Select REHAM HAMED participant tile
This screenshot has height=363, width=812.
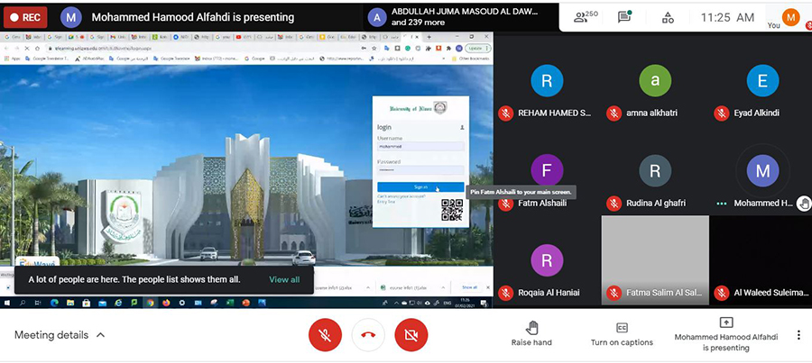pos(547,81)
